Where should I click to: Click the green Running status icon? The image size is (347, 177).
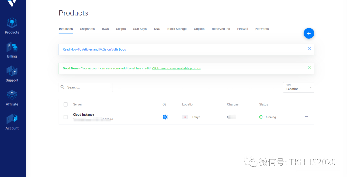click(261, 117)
